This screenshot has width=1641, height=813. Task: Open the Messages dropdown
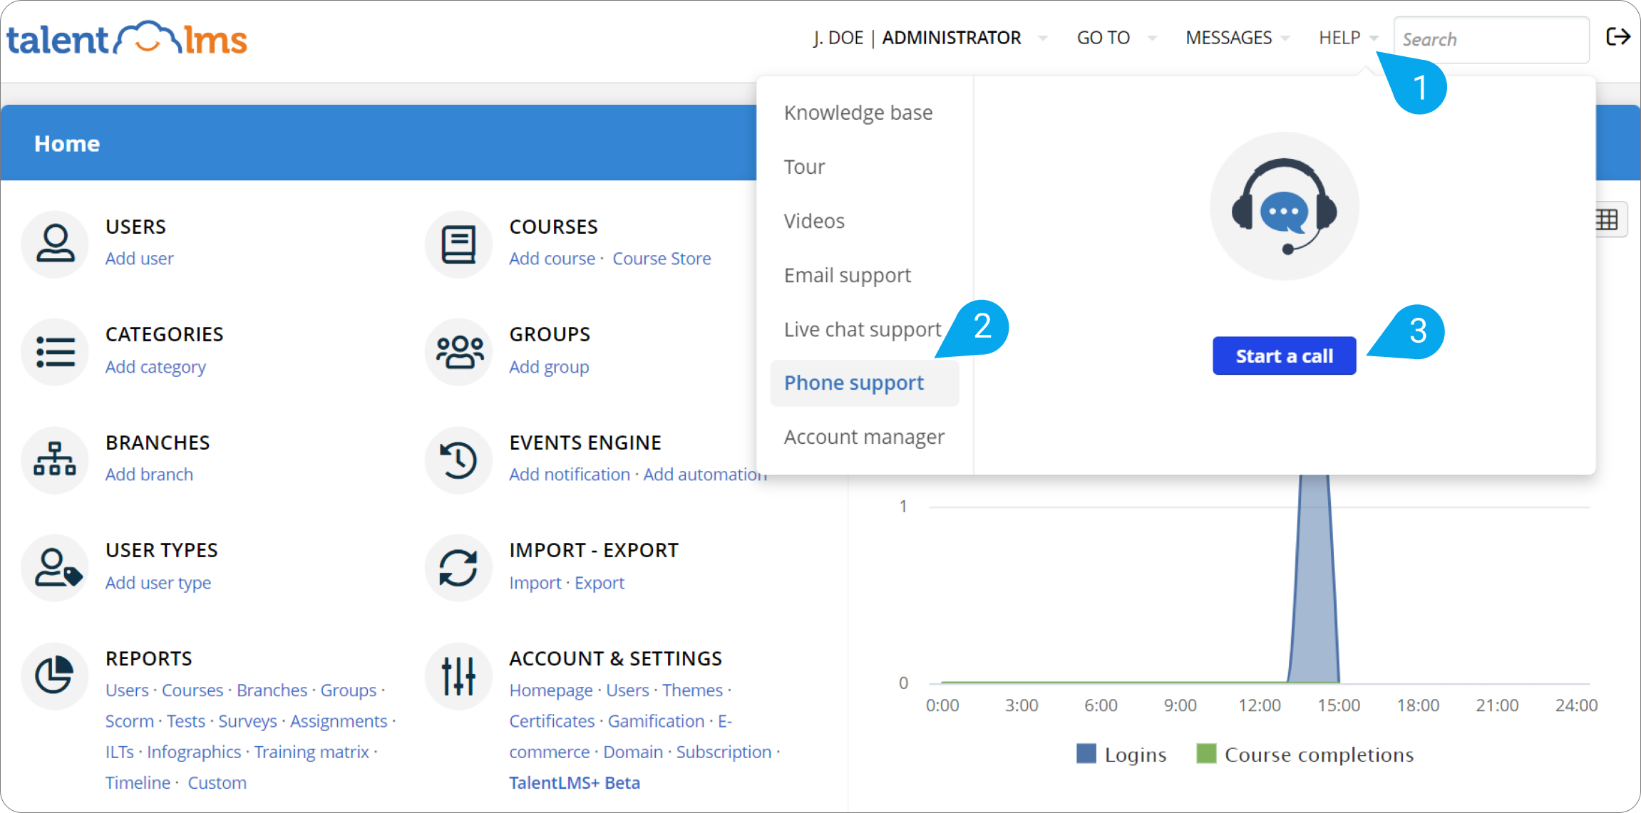[1238, 38]
